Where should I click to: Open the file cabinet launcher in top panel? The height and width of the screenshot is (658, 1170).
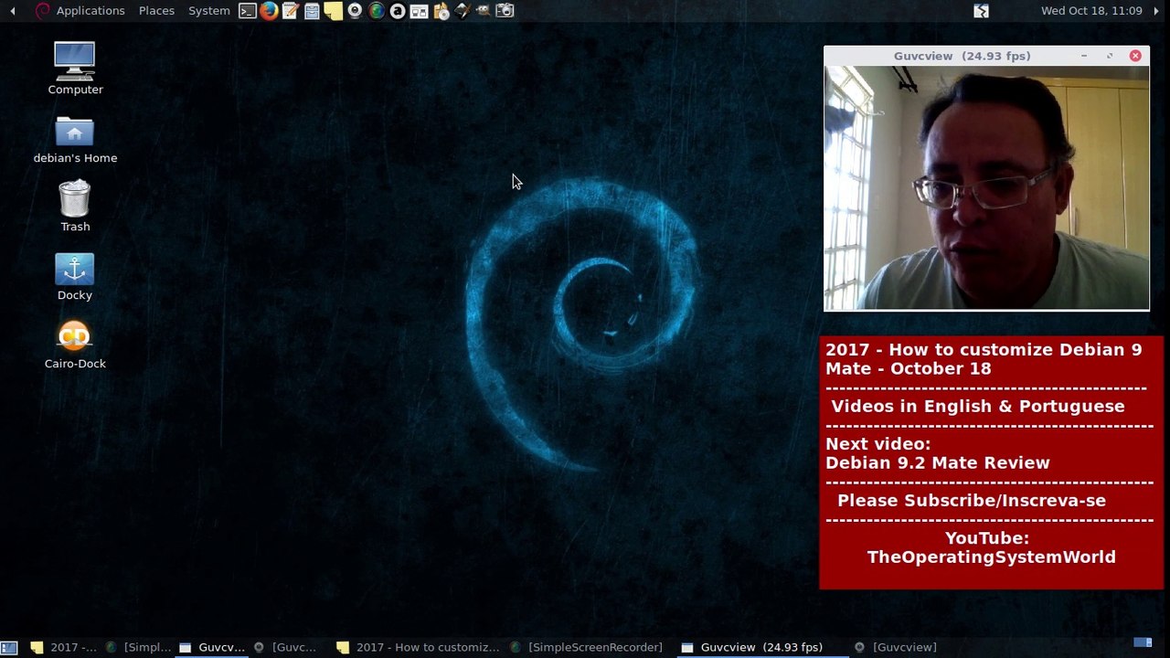pos(312,11)
